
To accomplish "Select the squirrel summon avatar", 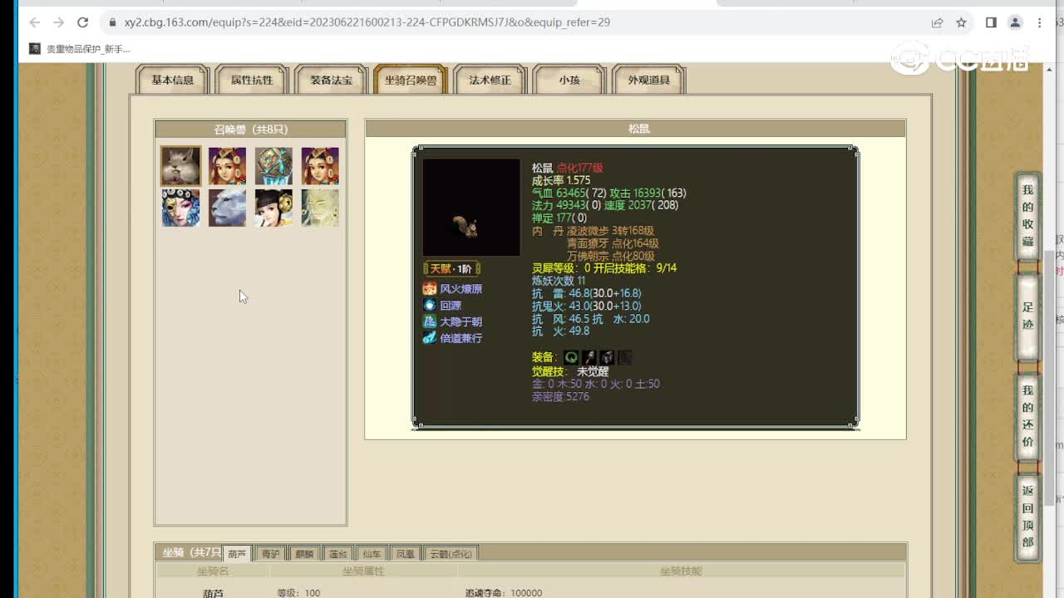I will point(180,166).
